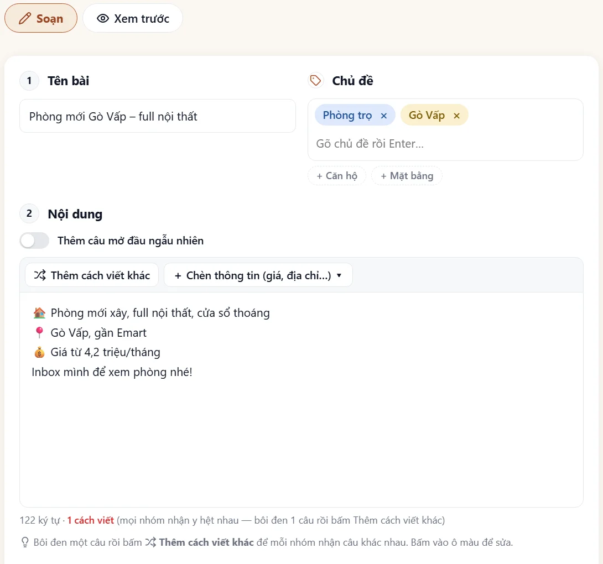This screenshot has height=564, width=603.
Task: Click the '1 cách viết' red counter
Action: [x=91, y=520]
